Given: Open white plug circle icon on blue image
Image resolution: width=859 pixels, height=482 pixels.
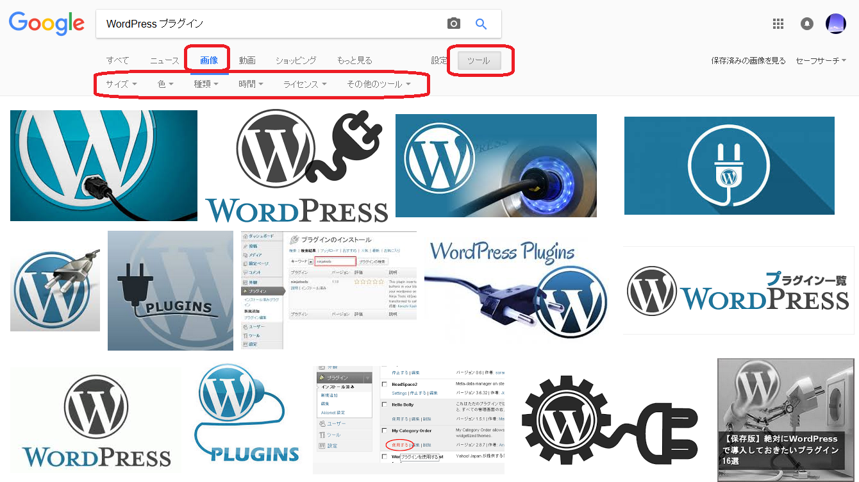Looking at the screenshot, I should tap(730, 165).
